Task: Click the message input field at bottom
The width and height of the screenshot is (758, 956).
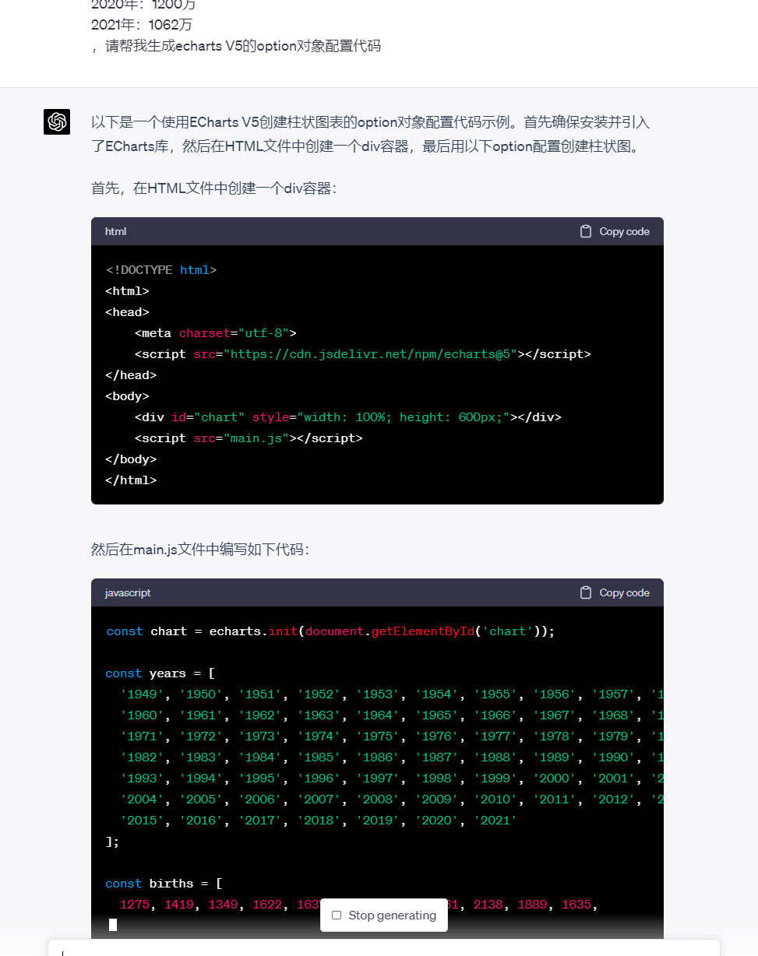Action: tap(384, 948)
